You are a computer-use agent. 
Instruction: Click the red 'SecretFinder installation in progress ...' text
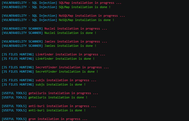coord(72,67)
